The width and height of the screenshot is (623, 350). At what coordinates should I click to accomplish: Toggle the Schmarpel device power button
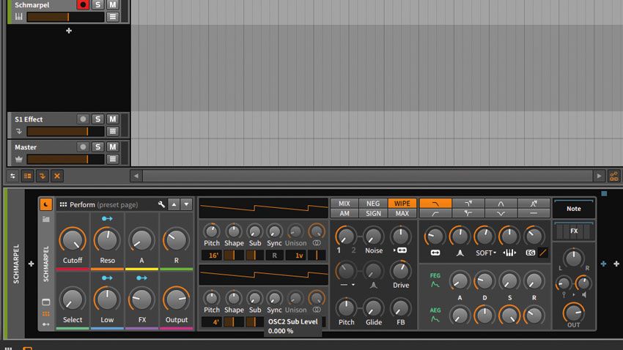pyautogui.click(x=45, y=204)
